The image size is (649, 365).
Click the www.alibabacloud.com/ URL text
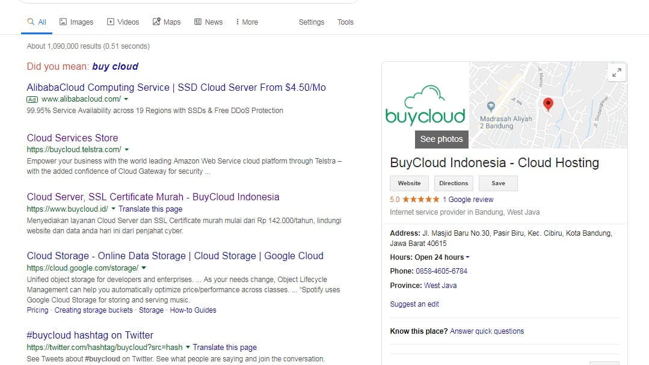(81, 99)
